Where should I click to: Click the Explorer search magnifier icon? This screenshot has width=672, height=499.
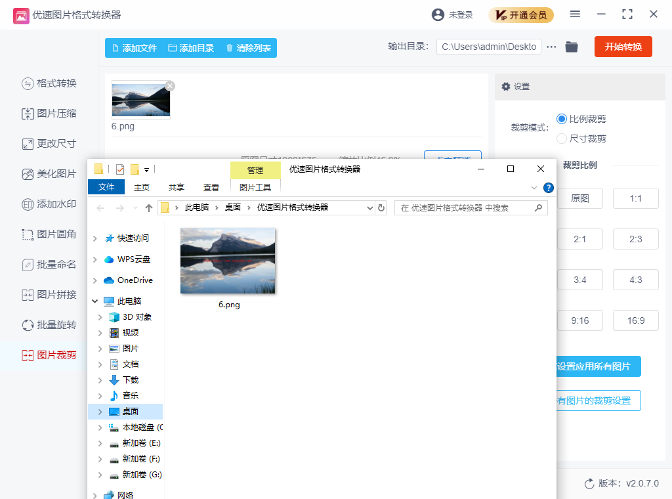click(x=538, y=208)
